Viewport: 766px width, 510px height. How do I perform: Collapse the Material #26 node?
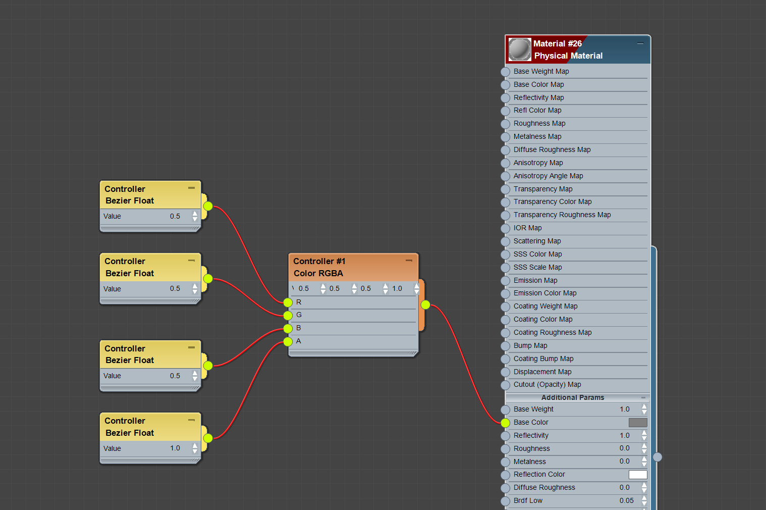pos(640,43)
